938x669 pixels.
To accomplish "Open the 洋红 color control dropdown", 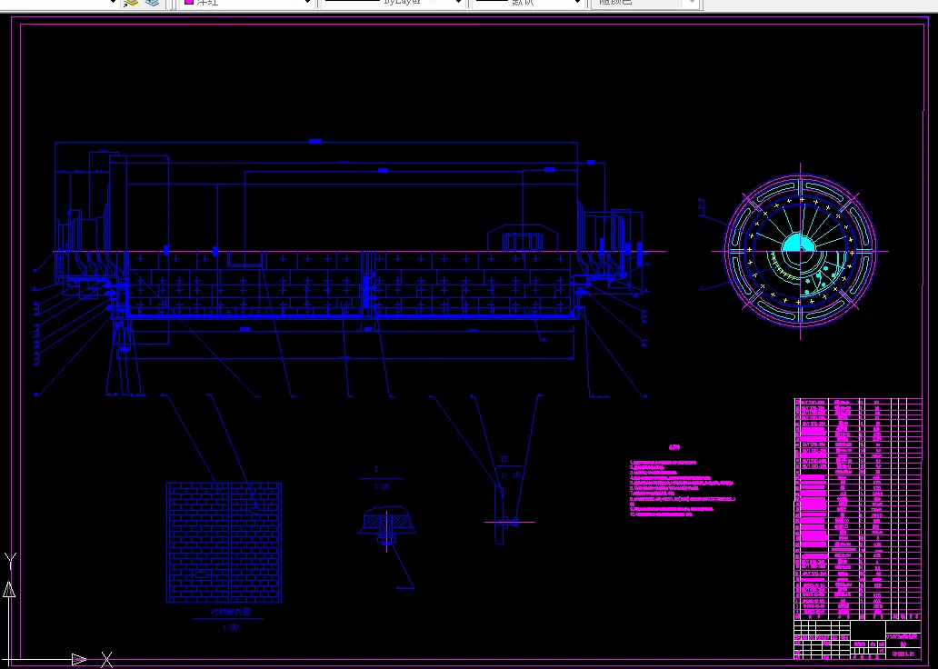I will pos(307,3).
